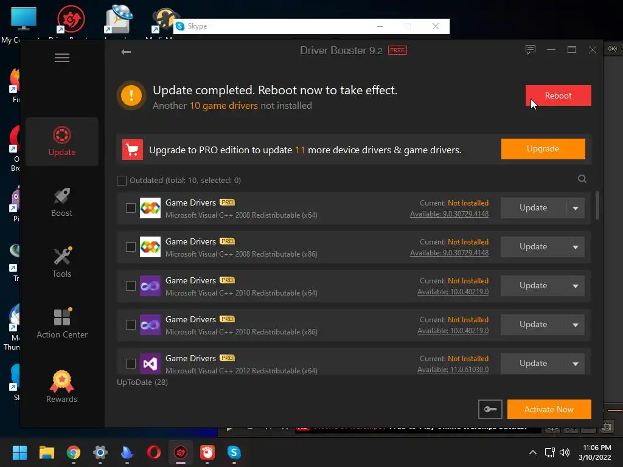Show hidden system tray icons chevron
The height and width of the screenshot is (467, 623).
click(533, 452)
